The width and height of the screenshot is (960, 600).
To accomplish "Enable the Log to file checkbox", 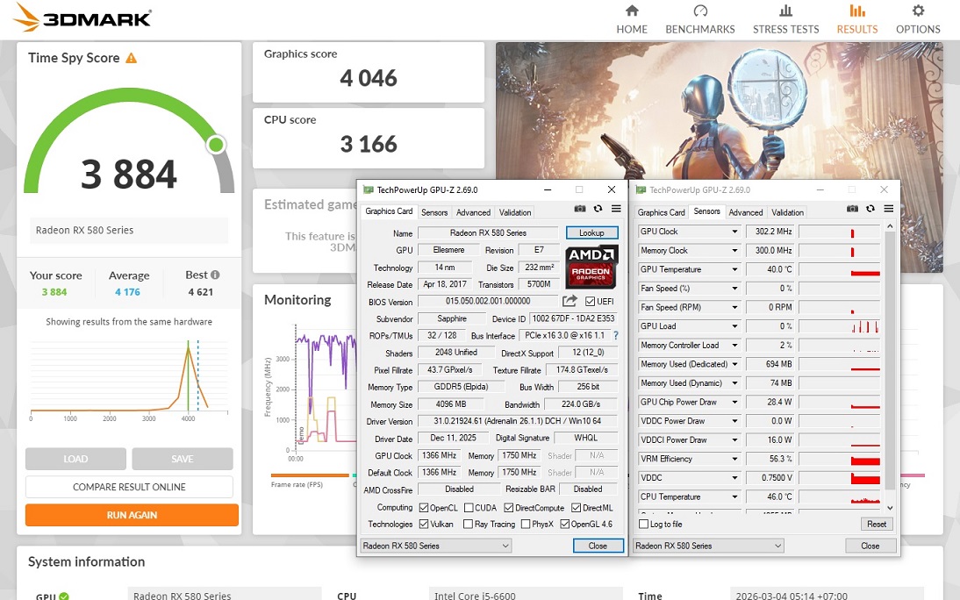I will coord(644,524).
